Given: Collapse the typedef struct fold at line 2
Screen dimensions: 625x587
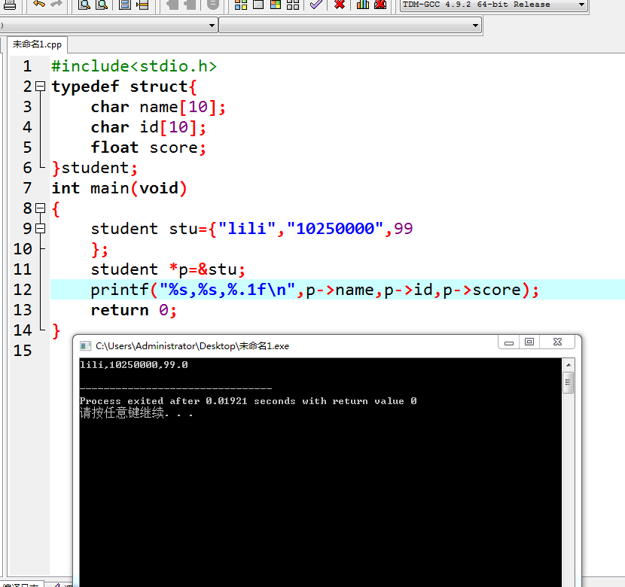Looking at the screenshot, I should pyautogui.click(x=40, y=86).
